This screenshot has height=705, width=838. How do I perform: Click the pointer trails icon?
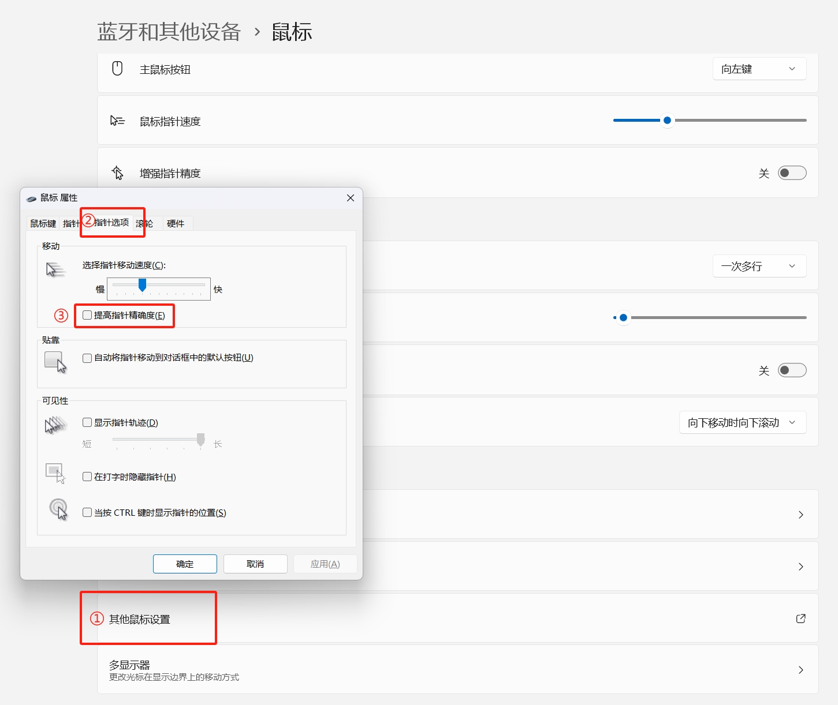pyautogui.click(x=55, y=425)
